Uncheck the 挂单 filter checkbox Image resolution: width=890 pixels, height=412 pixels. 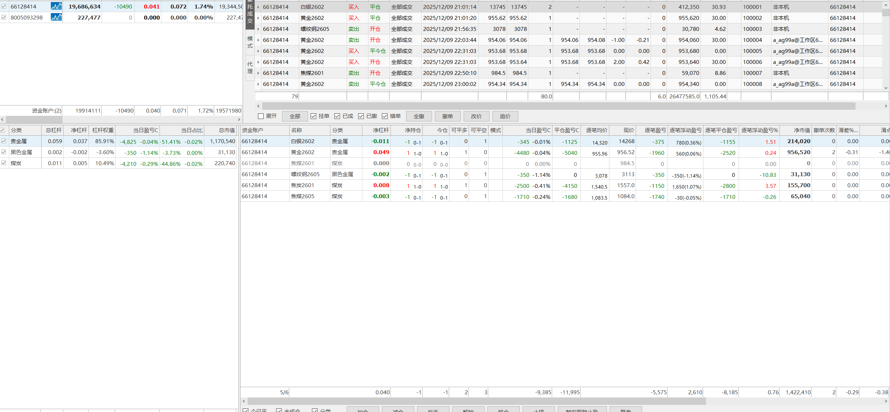pos(313,116)
